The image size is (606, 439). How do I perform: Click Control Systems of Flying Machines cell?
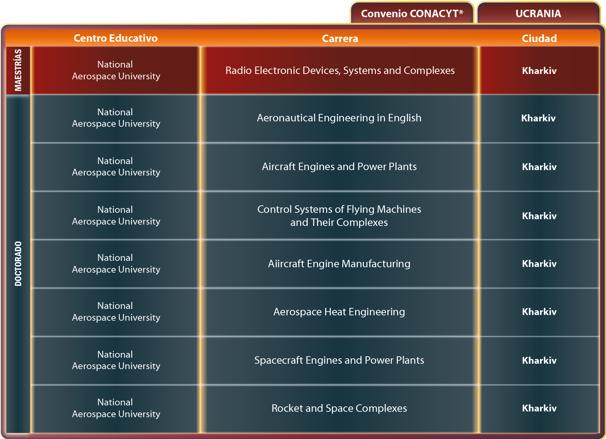coord(339,215)
